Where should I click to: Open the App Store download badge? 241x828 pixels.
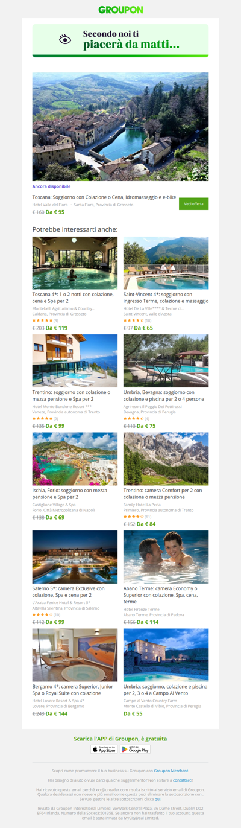pos(104,749)
